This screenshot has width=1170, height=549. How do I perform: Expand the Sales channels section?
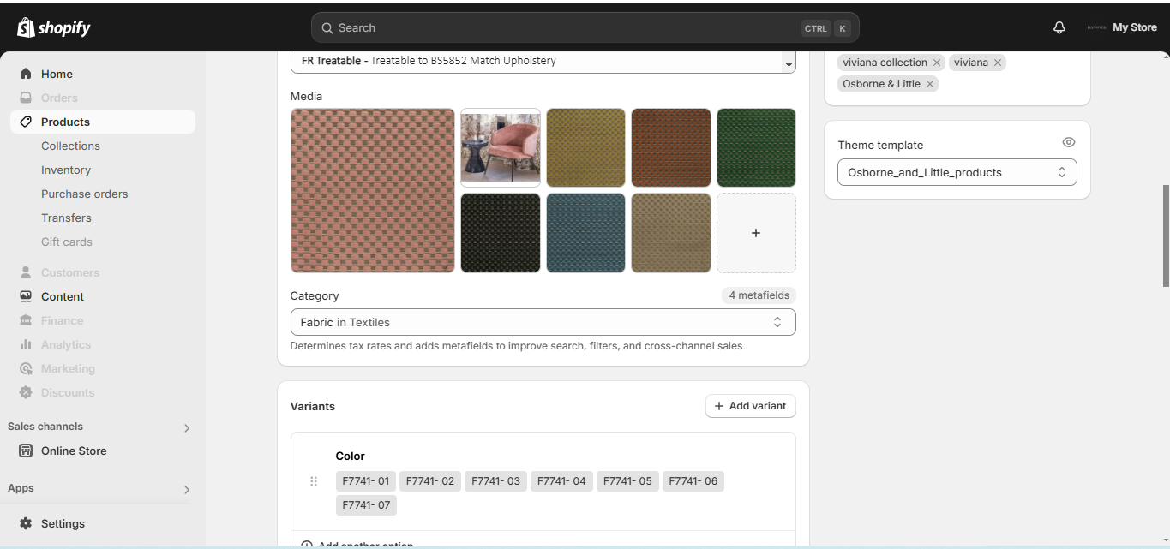pos(187,427)
